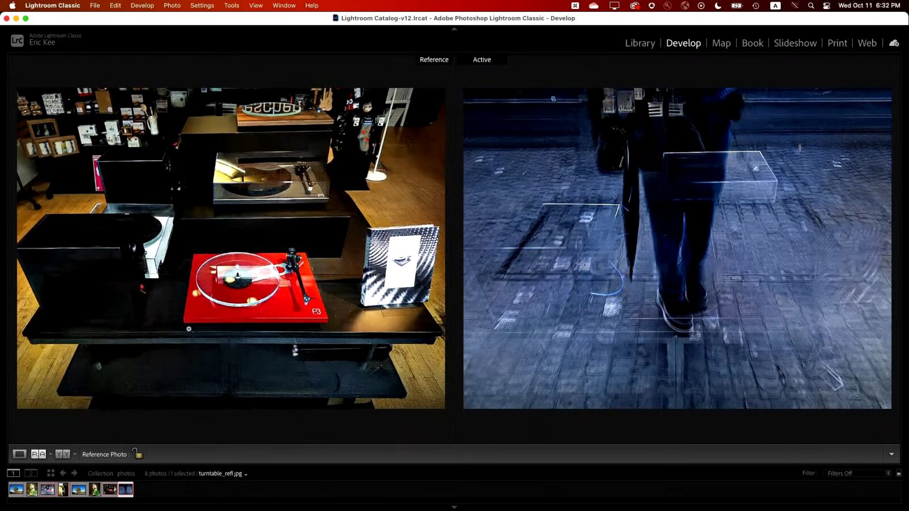
Task: Toggle the Reference Photo lock
Action: (x=137, y=453)
